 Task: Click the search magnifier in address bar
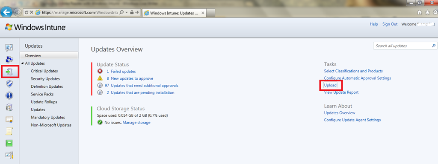122,12
